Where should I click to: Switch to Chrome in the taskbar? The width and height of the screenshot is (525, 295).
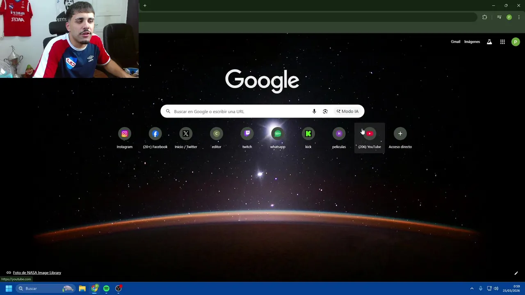pyautogui.click(x=95, y=288)
